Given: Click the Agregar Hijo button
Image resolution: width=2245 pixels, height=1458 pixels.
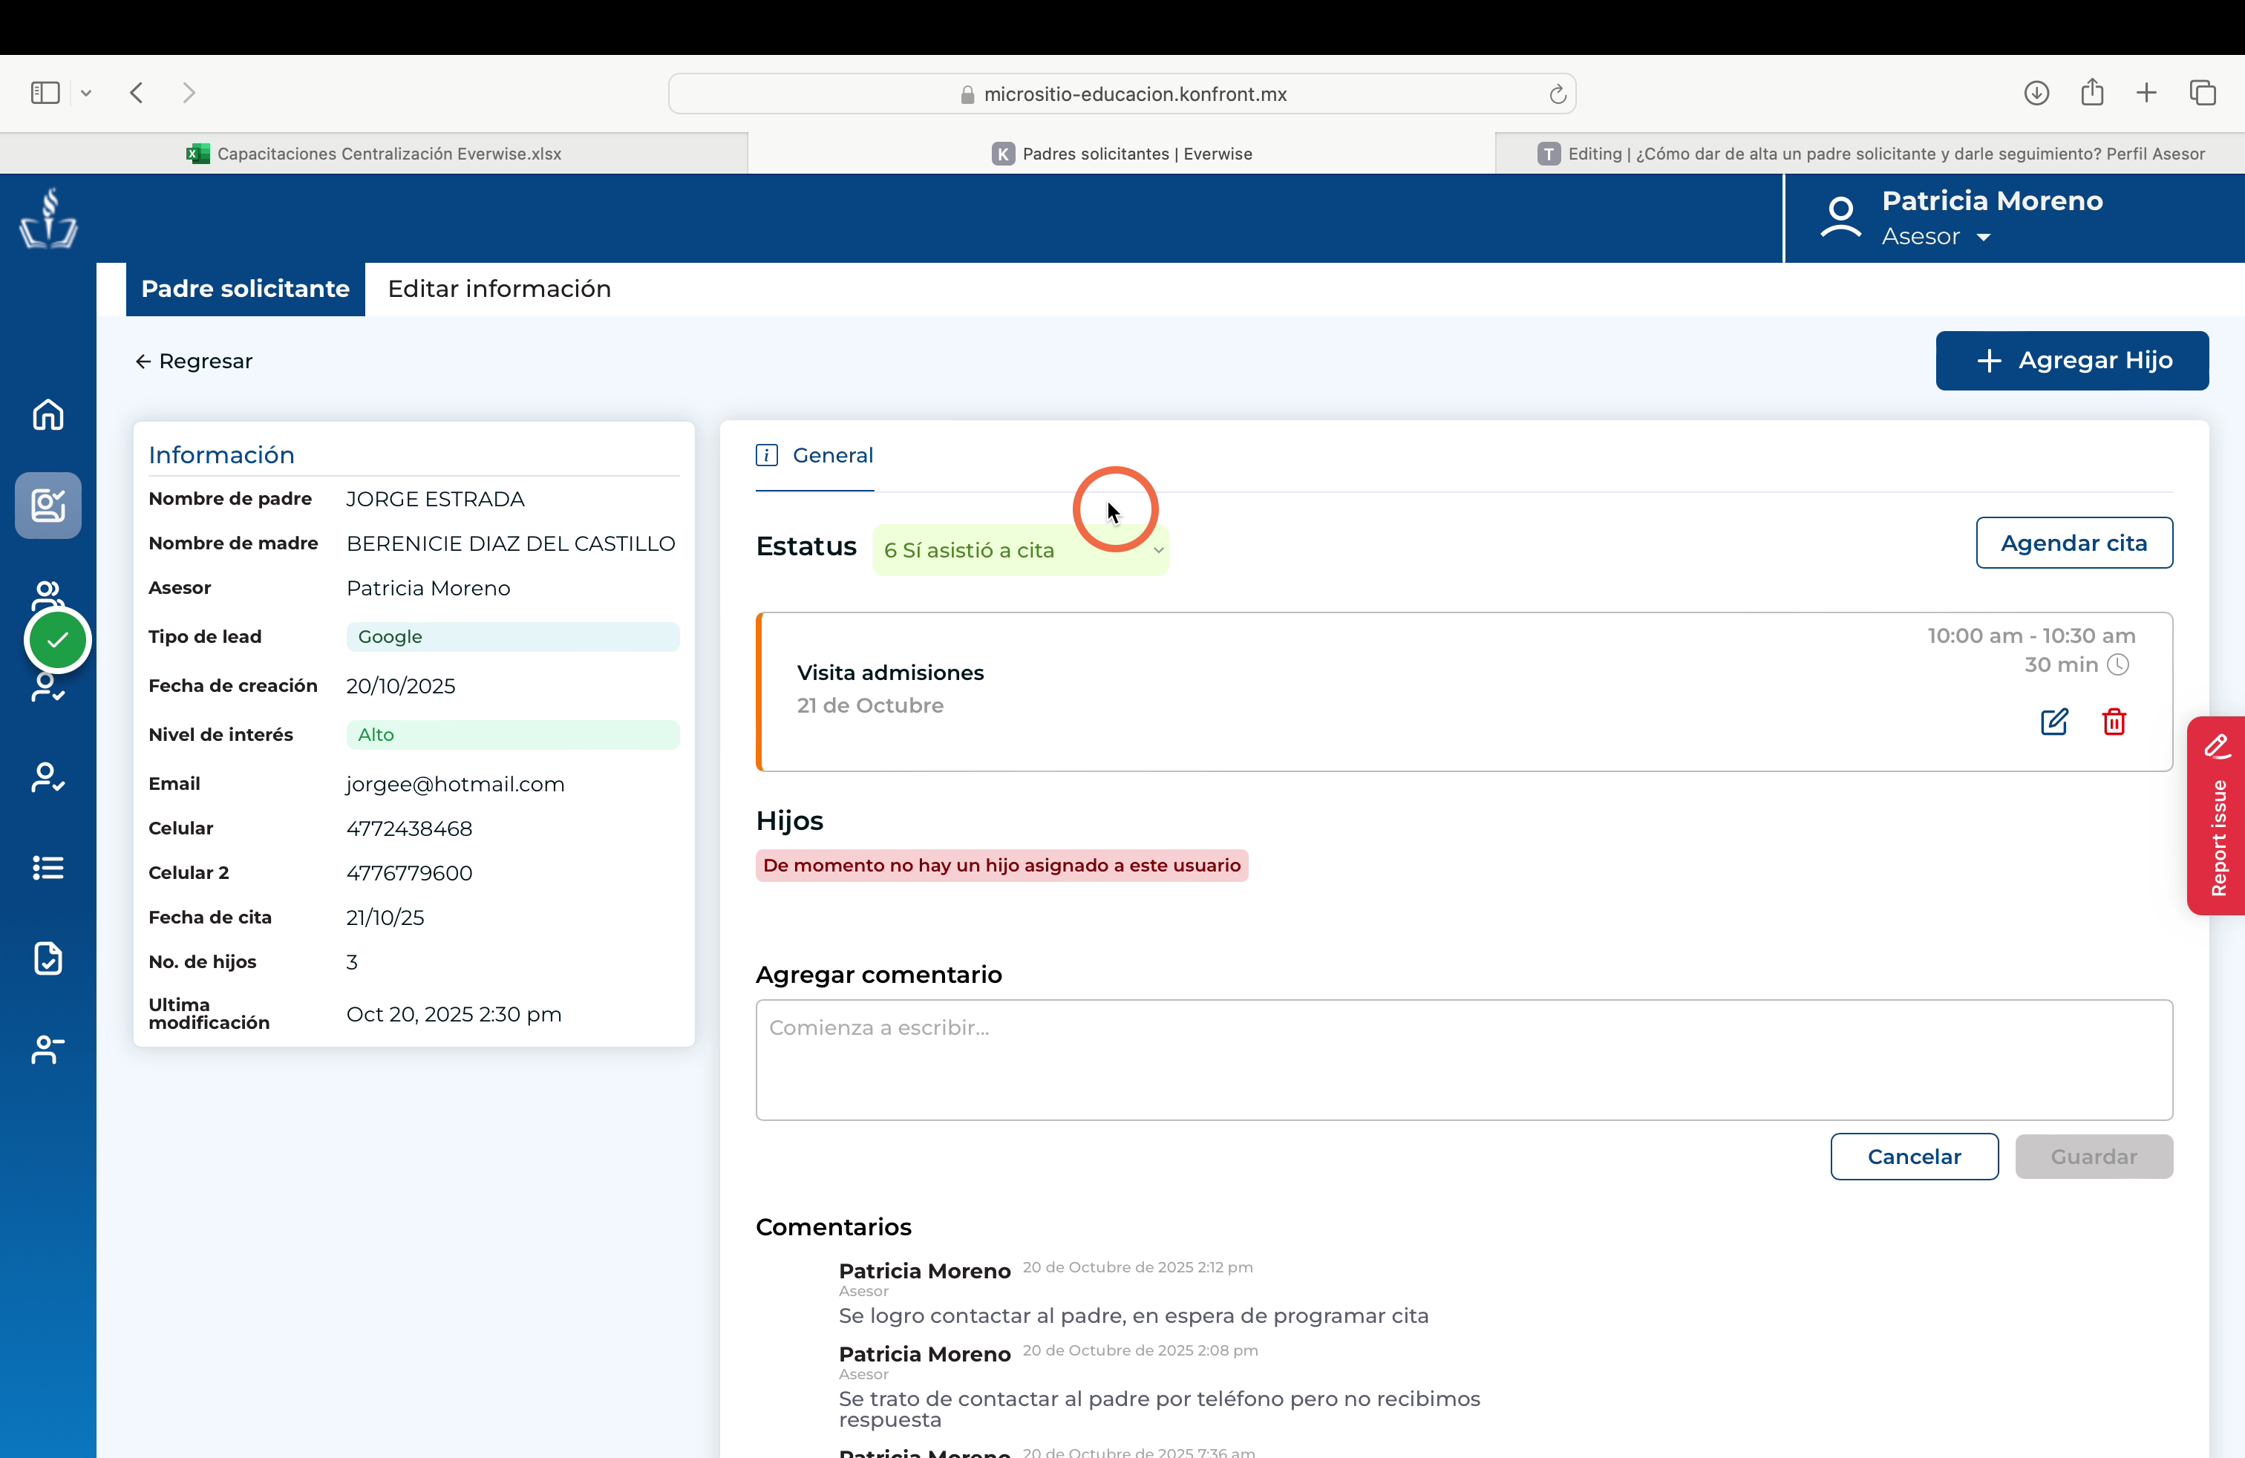Looking at the screenshot, I should pos(2071,360).
